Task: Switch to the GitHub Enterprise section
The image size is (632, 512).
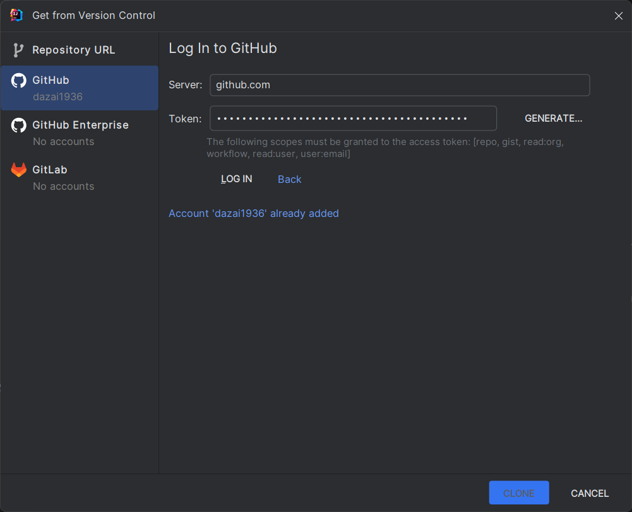Action: (80, 133)
